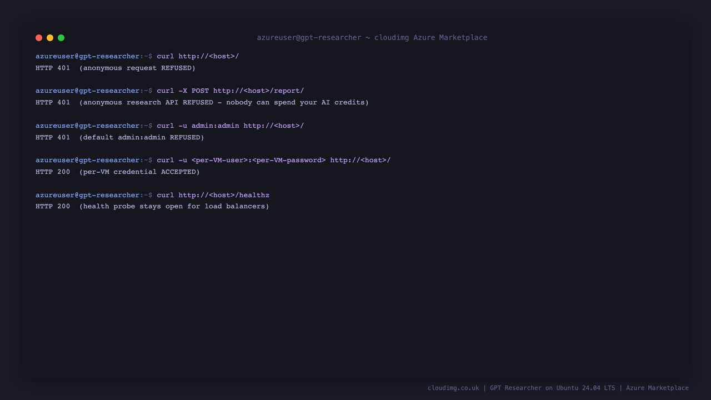This screenshot has height=400, width=711.
Task: Click the terminal title 'azureuser@gpt-researcher ~ cloudimg Azure Marketplace'
Action: click(372, 38)
